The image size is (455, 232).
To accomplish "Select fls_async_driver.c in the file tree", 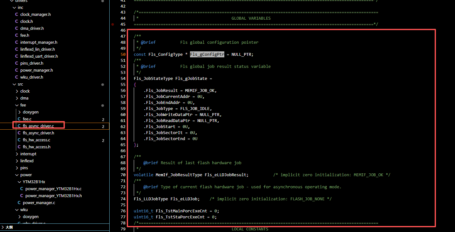I will point(38,126).
